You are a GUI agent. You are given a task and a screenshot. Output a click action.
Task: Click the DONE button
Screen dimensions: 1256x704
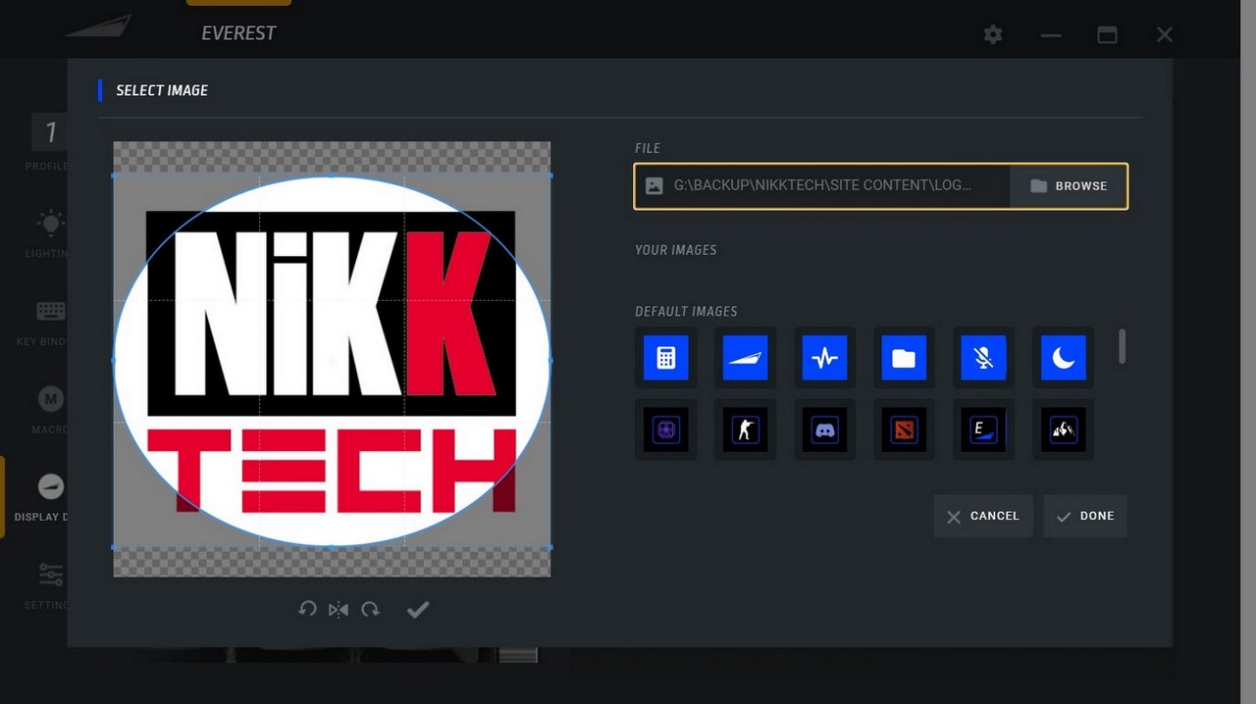pos(1085,516)
